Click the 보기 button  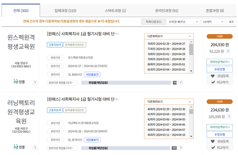231,22
